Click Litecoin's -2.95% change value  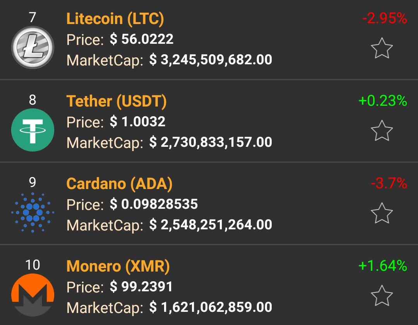(x=385, y=19)
